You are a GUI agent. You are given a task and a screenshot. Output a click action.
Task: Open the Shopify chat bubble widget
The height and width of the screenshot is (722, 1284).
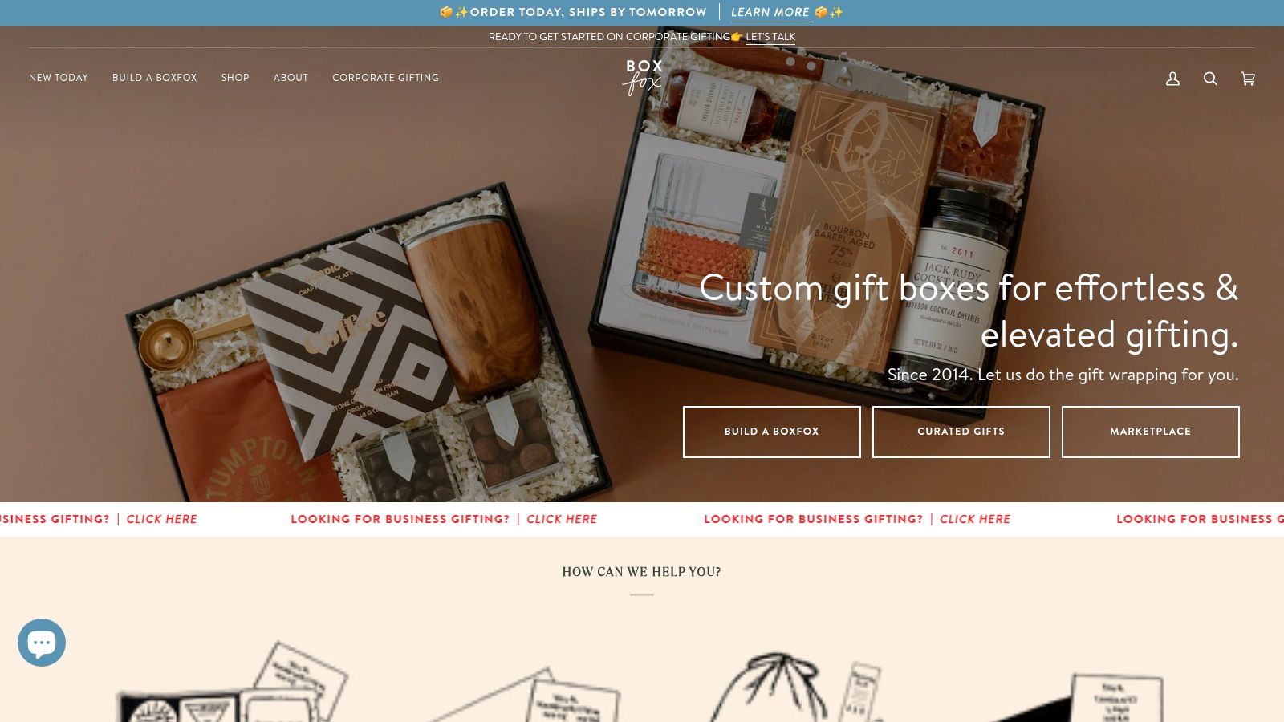click(42, 643)
